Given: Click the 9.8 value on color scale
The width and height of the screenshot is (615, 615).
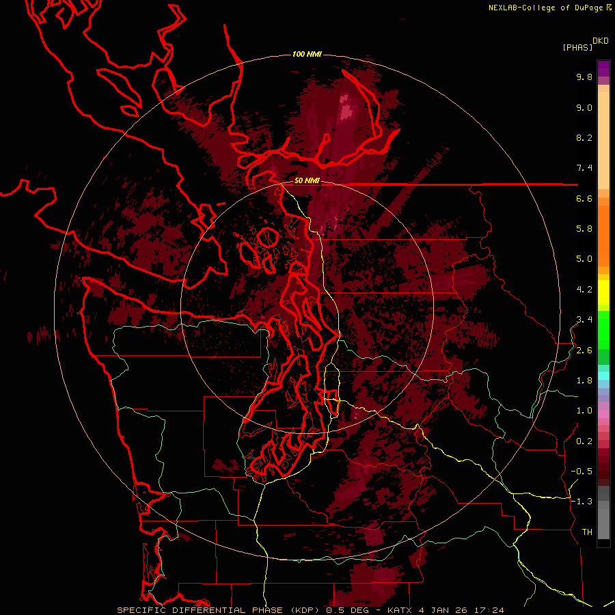Looking at the screenshot, I should 584,77.
